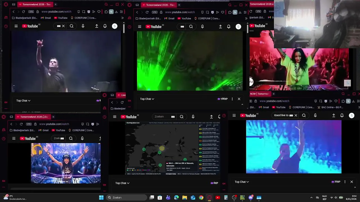Open downloads in the dark DJ video window

point(116,12)
